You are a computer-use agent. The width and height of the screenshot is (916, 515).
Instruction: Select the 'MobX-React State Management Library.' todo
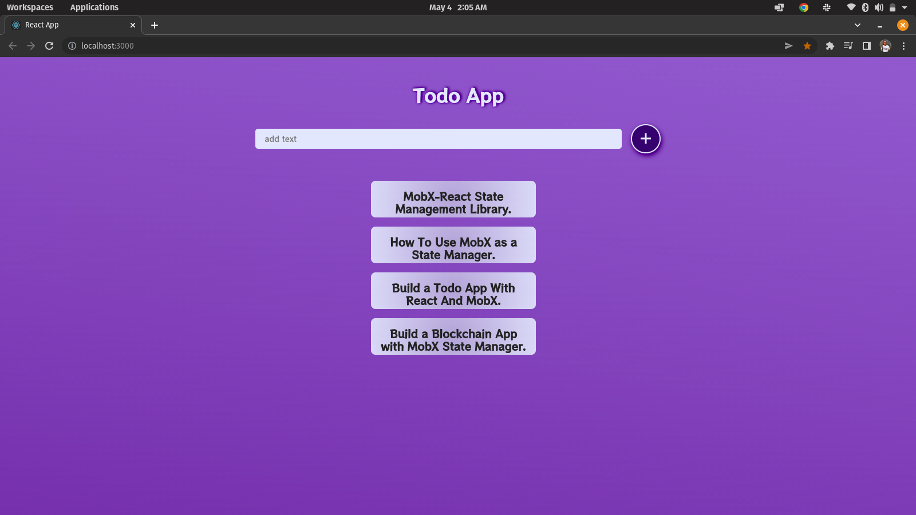pyautogui.click(x=453, y=199)
